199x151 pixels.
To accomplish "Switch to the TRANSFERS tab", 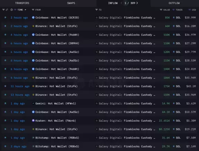I will click(22, 3).
